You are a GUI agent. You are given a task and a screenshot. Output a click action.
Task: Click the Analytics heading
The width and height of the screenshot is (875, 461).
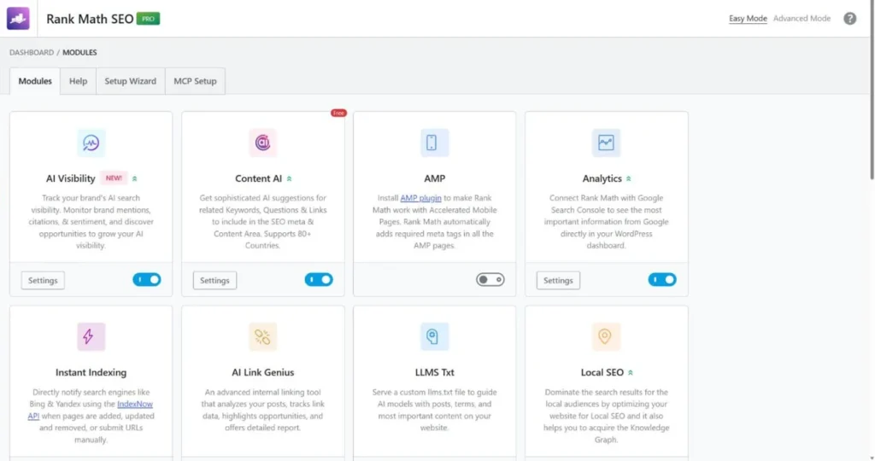(x=602, y=178)
